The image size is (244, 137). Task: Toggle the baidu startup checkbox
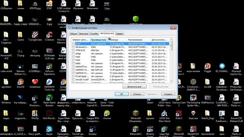coord(73,64)
